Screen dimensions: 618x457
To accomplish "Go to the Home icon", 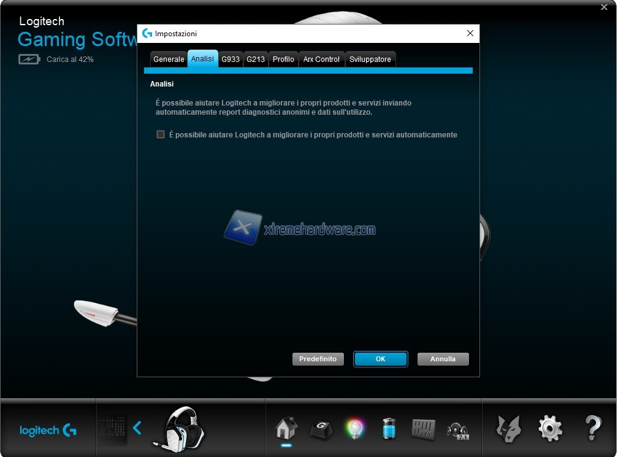I will click(x=286, y=427).
